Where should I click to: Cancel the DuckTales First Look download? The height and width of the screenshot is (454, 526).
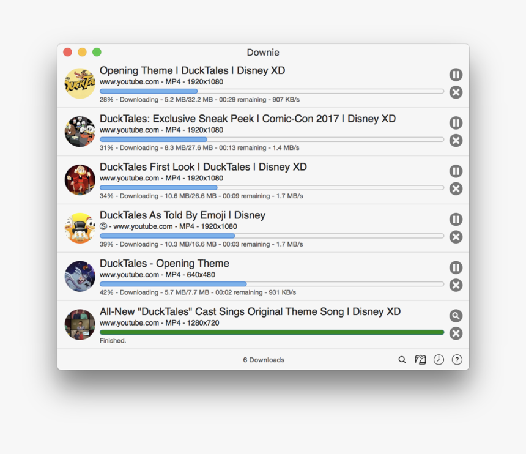tap(456, 188)
